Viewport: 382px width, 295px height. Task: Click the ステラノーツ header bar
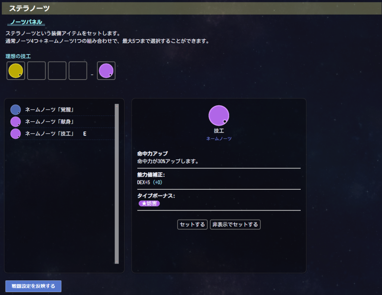(x=191, y=8)
